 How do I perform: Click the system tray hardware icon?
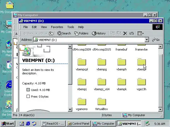[x=148, y=124]
